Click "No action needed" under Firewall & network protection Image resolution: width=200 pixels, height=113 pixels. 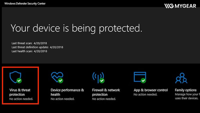point(104,99)
